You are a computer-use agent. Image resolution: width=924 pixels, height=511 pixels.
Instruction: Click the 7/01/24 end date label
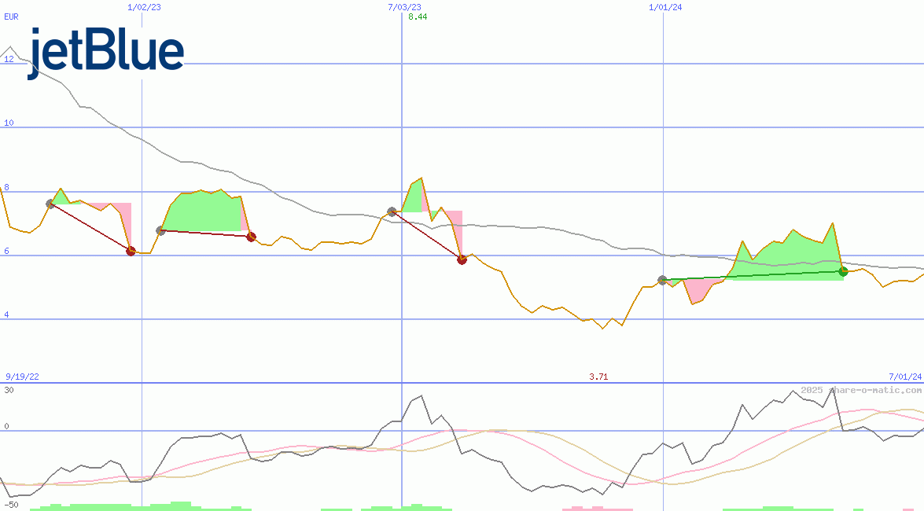tap(905, 377)
